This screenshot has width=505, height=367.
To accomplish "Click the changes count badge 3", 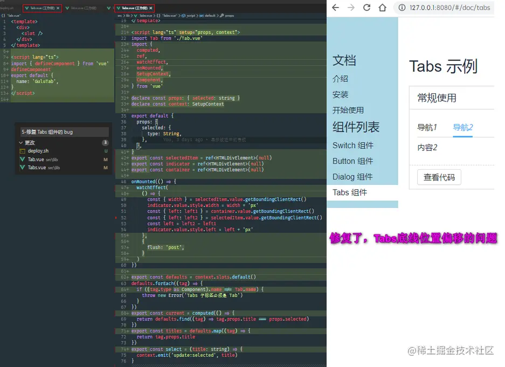I will point(105,143).
